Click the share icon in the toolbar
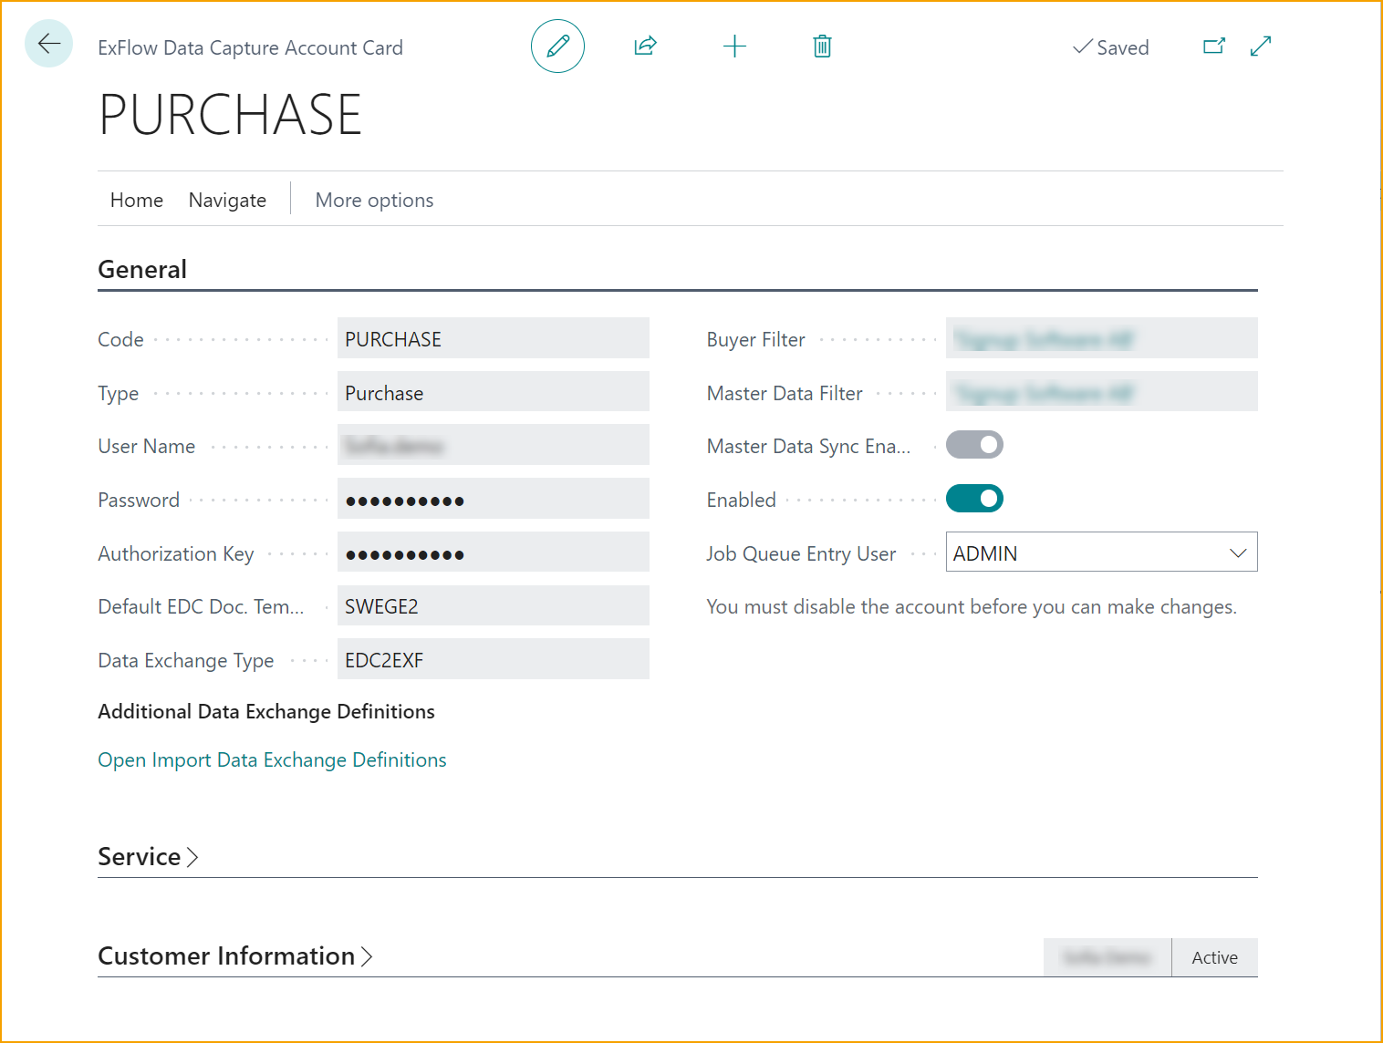Viewport: 1383px width, 1043px height. tap(645, 46)
